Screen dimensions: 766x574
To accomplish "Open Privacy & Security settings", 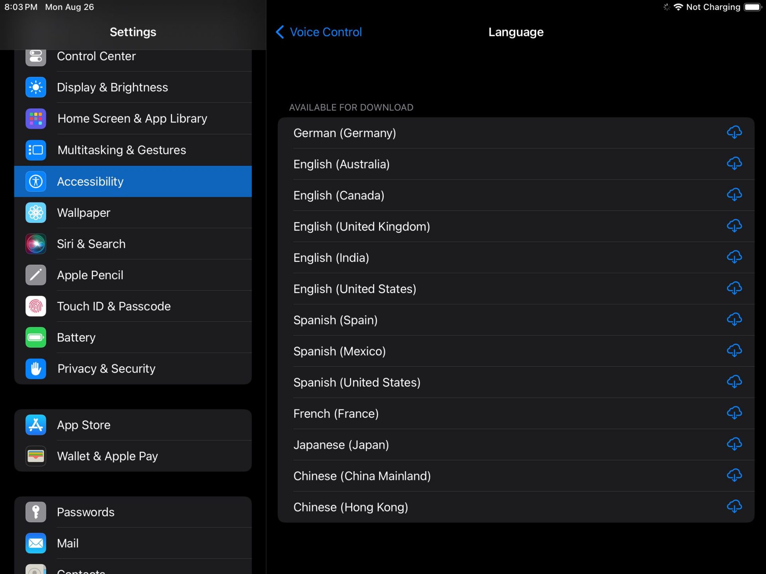I will point(133,369).
